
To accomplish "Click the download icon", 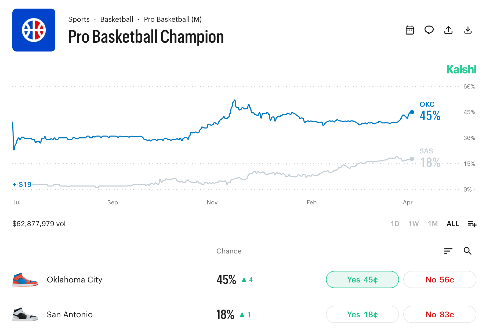I will coord(468,30).
